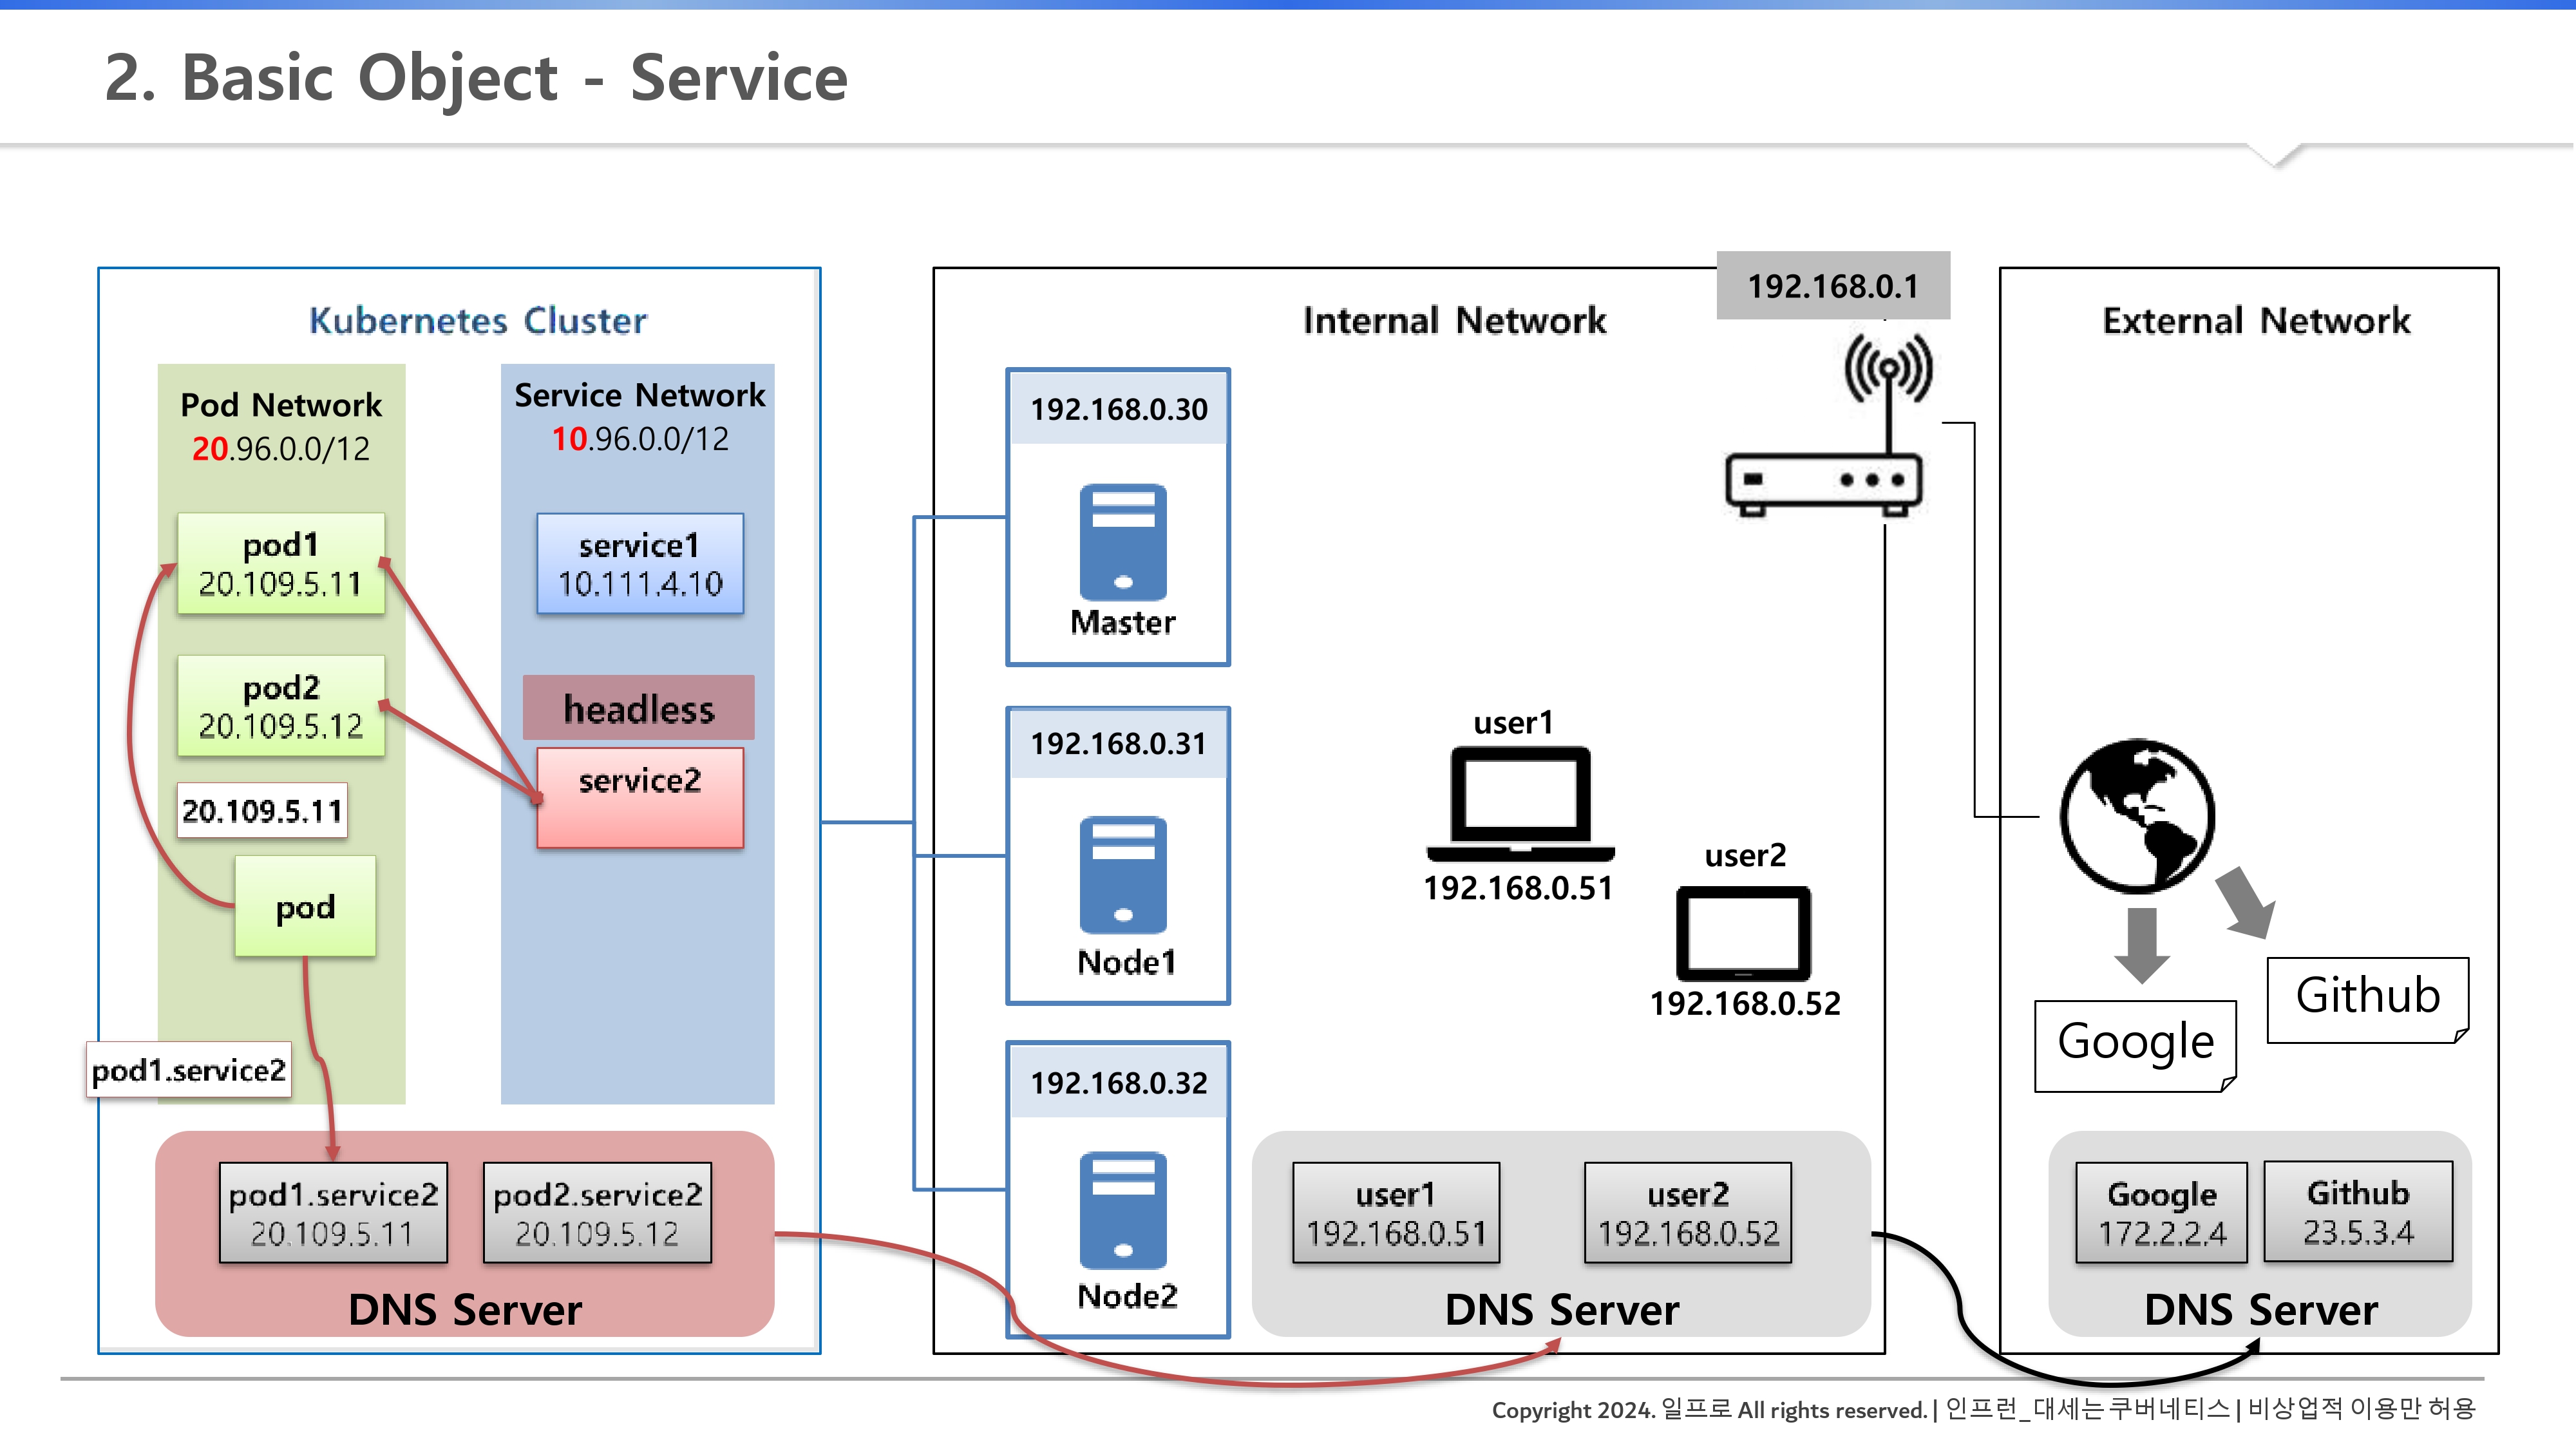Click the Google document shape
This screenshot has height=1449, width=2576.
(x=2135, y=1045)
